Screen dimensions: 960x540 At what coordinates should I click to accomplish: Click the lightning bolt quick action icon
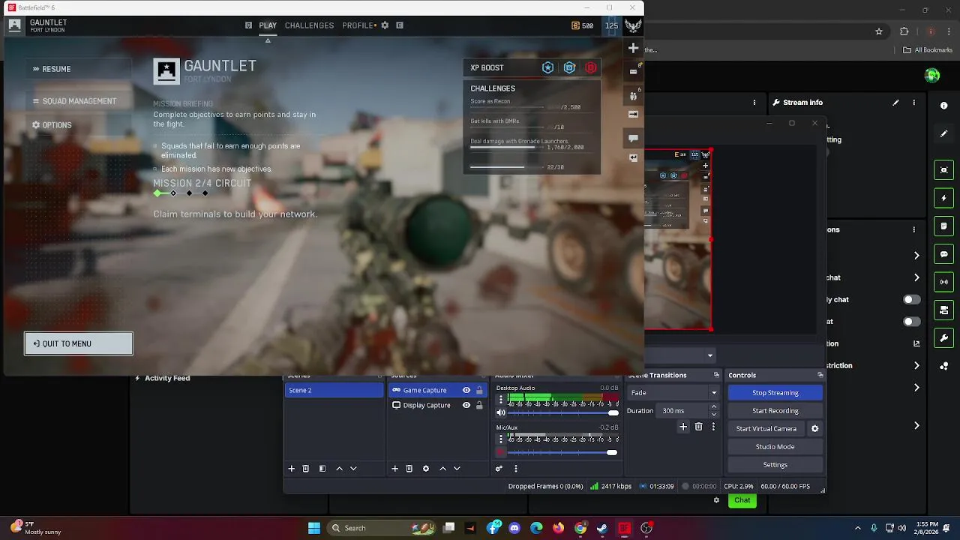[x=944, y=198]
